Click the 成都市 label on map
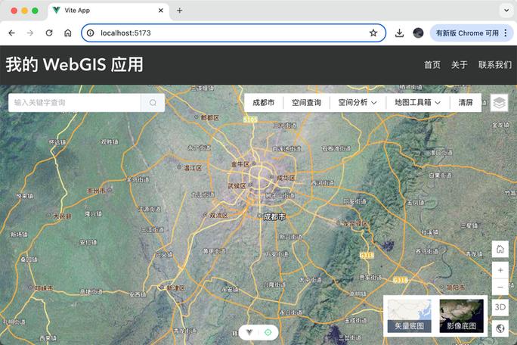Screen dimensions: 517x345 [274, 216]
